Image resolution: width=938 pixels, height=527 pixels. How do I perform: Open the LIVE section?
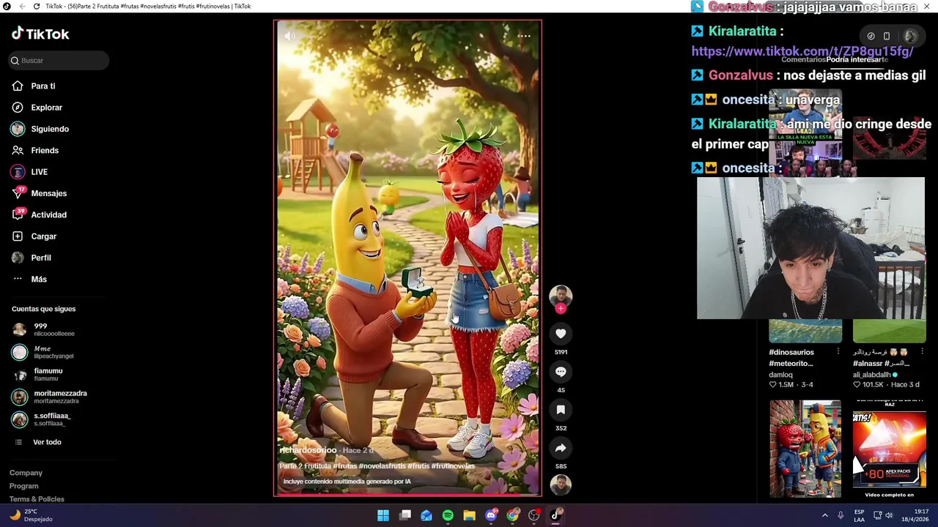tap(29, 172)
